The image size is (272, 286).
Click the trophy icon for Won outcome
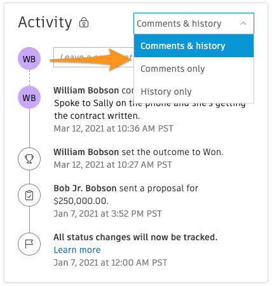tap(29, 159)
